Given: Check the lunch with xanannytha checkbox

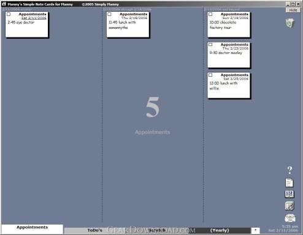Looking at the screenshot, I should pos(109,14).
